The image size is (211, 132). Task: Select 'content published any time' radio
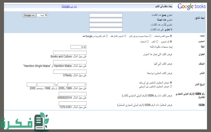point(171,82)
